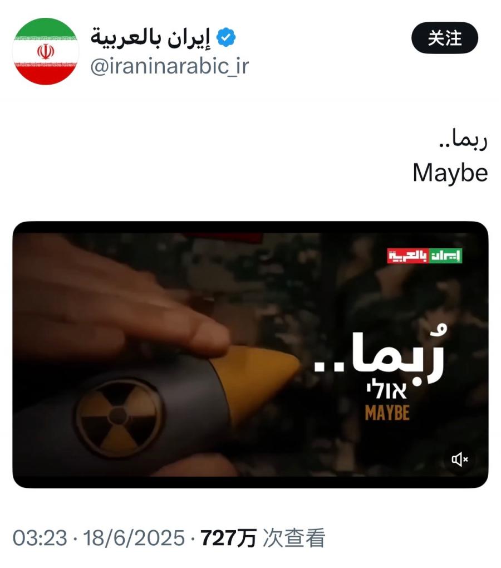Viewport: 501px width, 568px height.
Task: Open the Arabic account display name
Action: (x=150, y=38)
